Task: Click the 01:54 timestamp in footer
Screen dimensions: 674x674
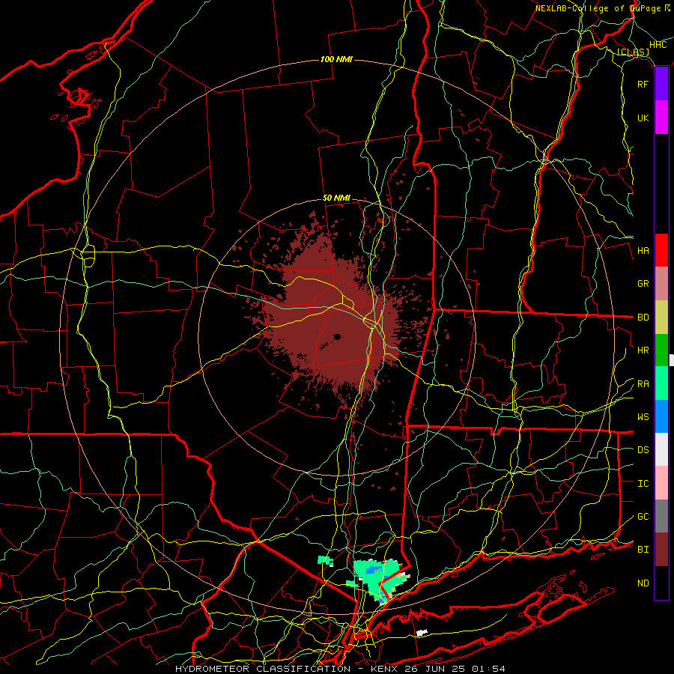Action: point(488,669)
